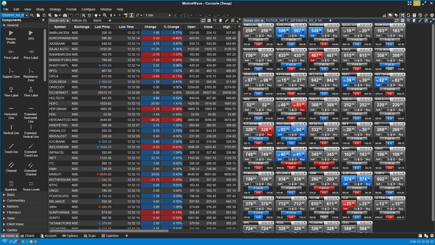Open the hand pan tool dropdown arrow

click(x=100, y=15)
